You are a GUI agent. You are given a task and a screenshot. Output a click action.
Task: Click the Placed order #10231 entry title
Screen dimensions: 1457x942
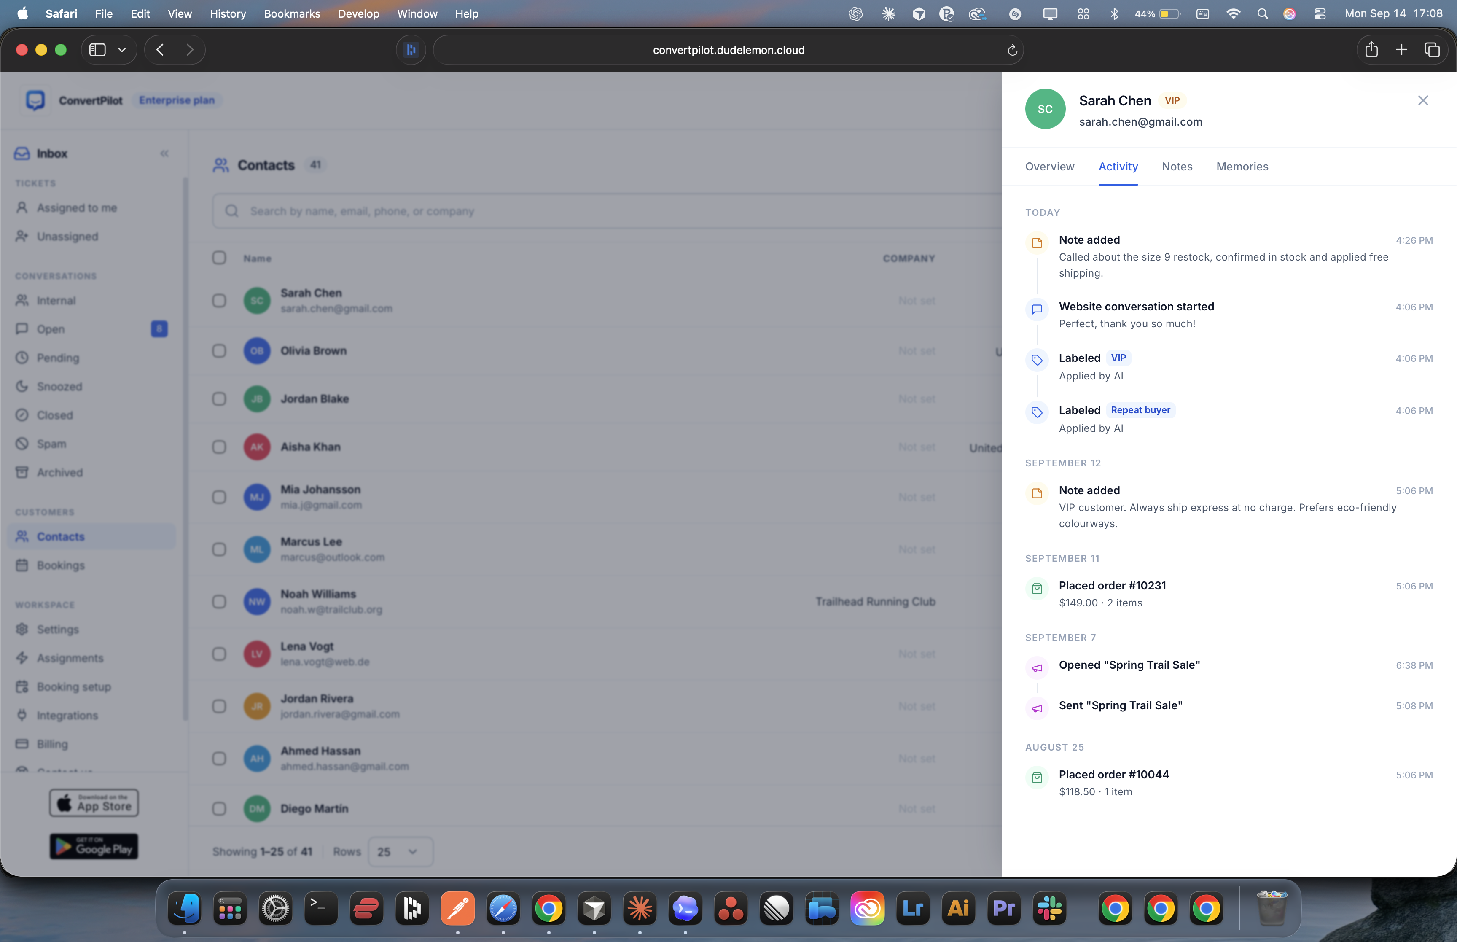(x=1112, y=585)
